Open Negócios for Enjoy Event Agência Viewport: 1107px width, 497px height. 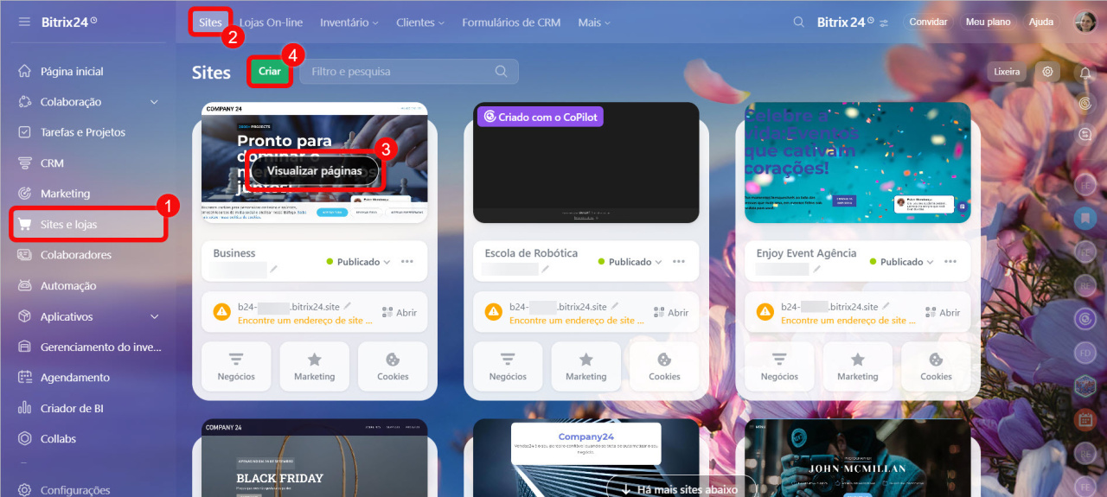tap(779, 366)
